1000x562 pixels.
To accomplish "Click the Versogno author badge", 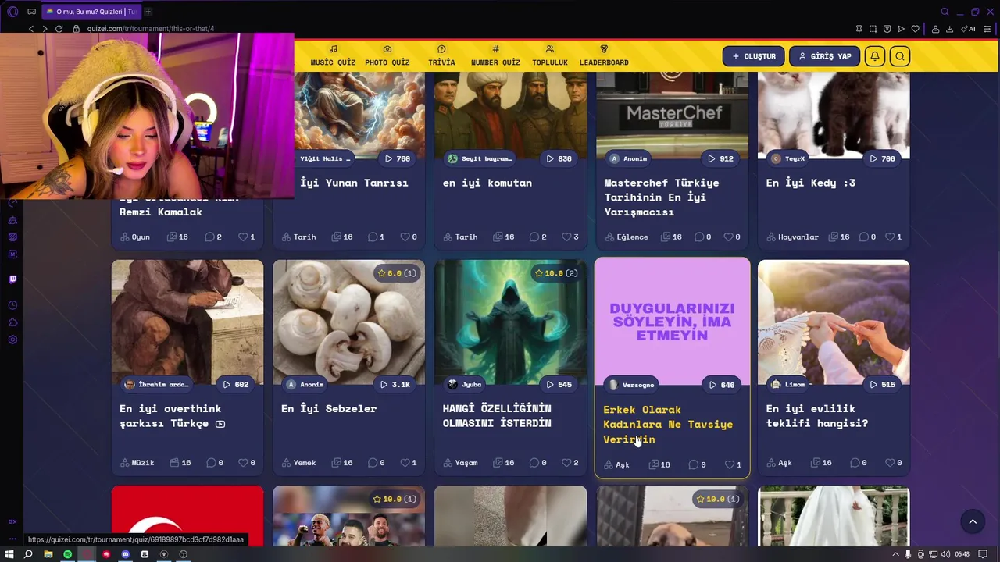I will coord(631,385).
